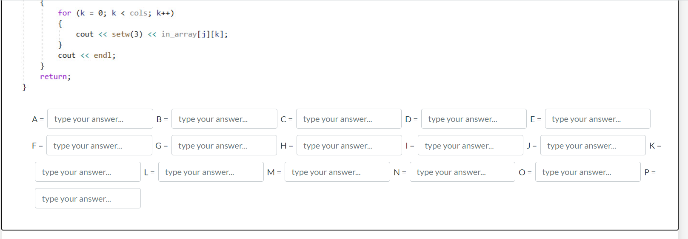The image size is (688, 239).
Task: Click the cout setw(3) code line
Action: pyautogui.click(x=152, y=34)
